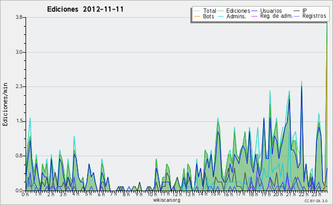Viewport: 333px width, 205px height.
Task: Click the chart title 'Ediciones 2012-11-11'
Action: 85,9
